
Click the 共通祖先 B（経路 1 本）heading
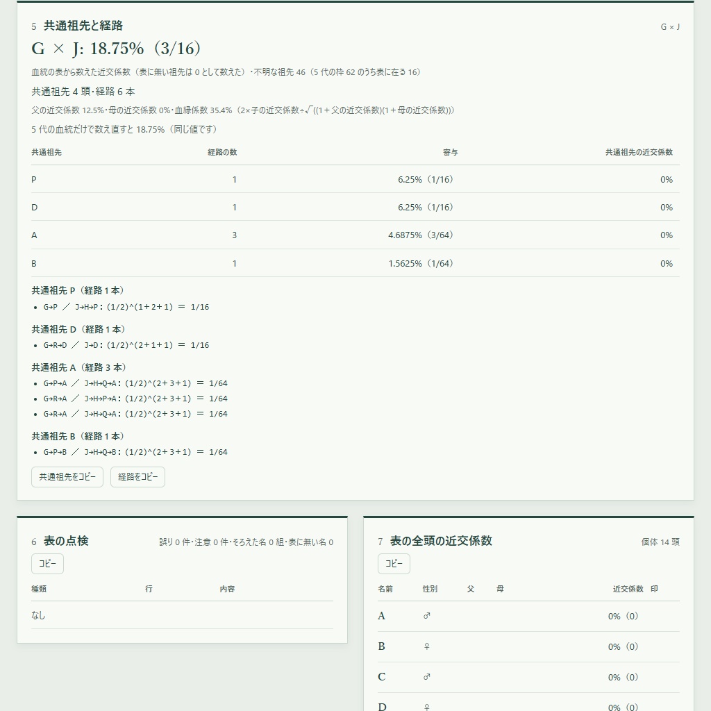click(78, 436)
